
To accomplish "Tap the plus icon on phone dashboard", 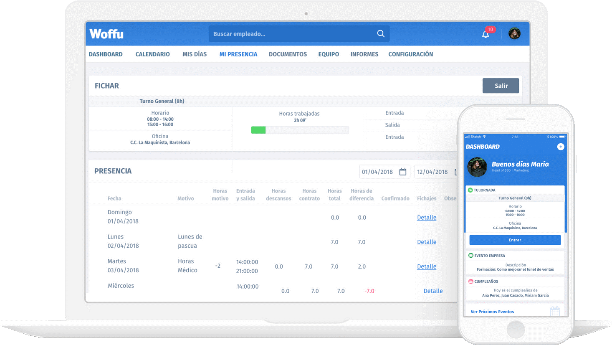I will pos(561,147).
